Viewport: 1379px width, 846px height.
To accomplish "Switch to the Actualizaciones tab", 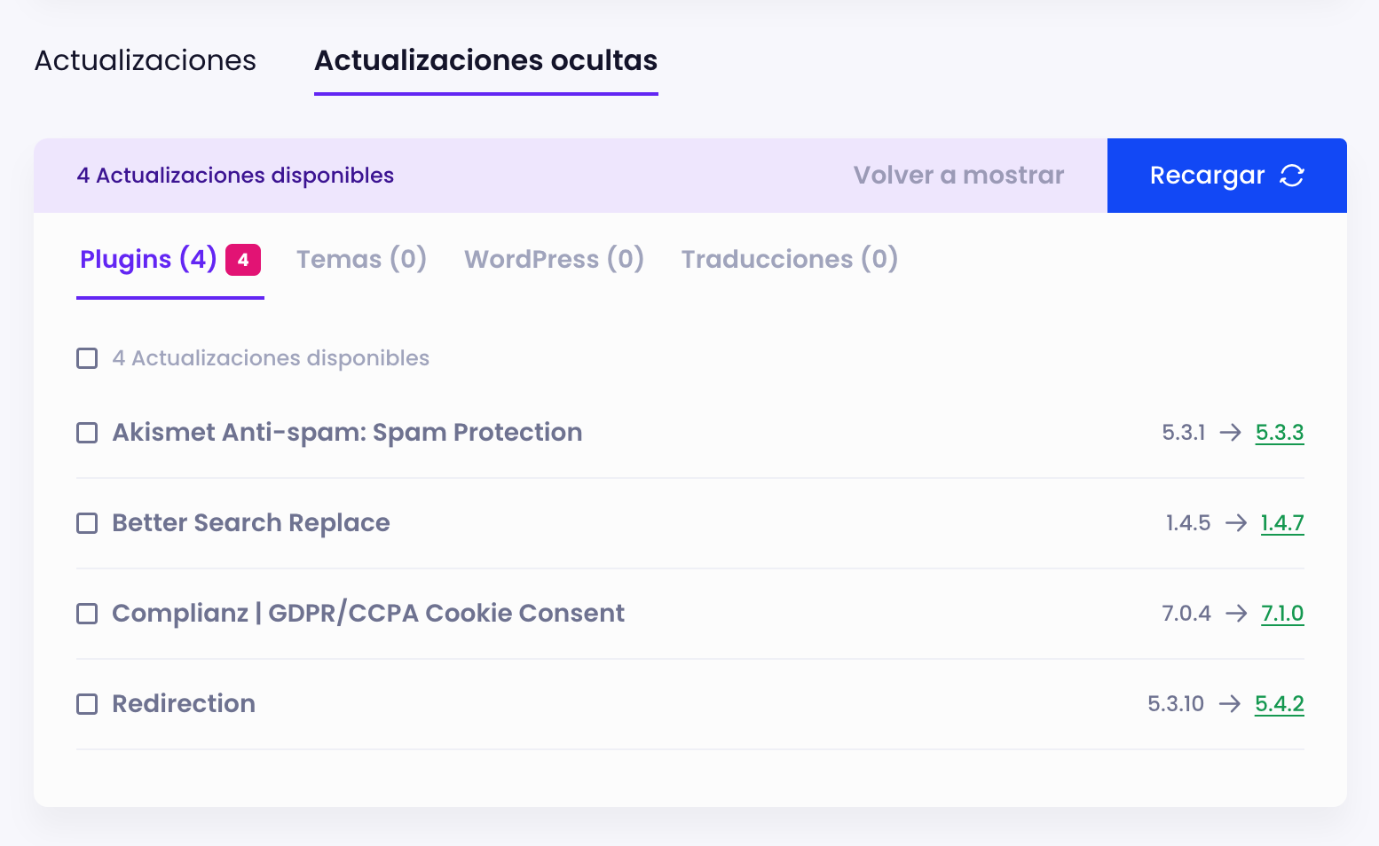I will pos(145,60).
